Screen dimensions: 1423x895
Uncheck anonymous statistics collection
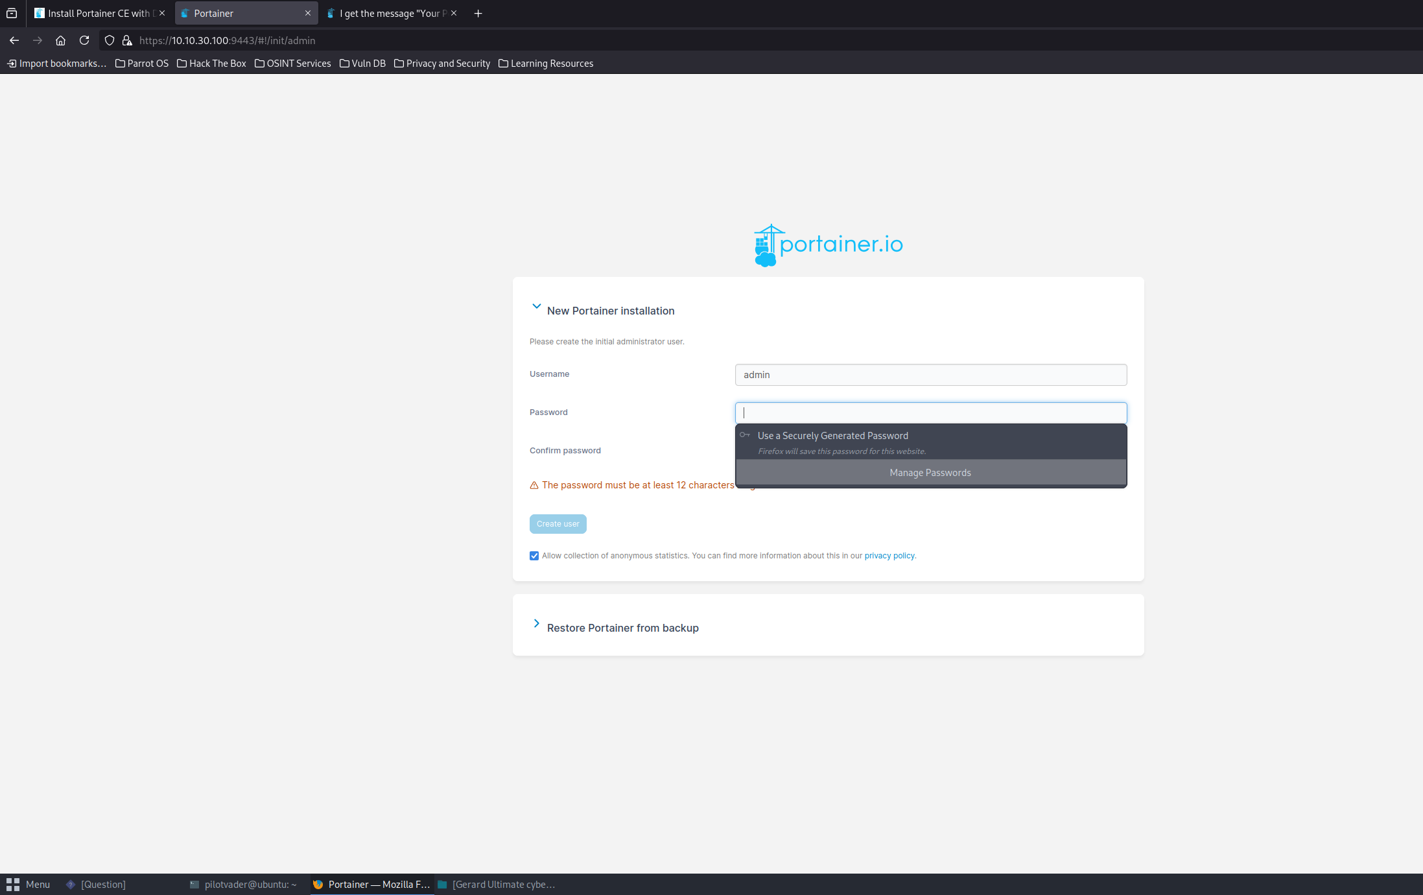click(x=534, y=556)
